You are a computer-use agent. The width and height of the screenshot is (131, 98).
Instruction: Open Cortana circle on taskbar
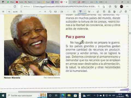50,96
